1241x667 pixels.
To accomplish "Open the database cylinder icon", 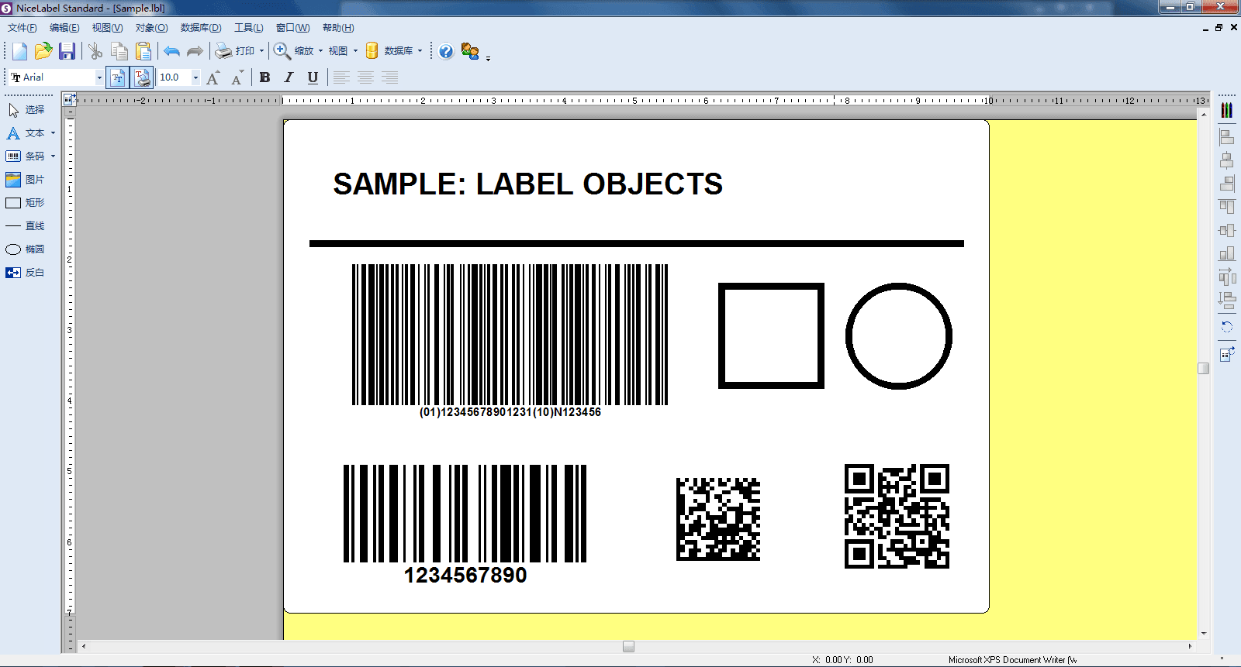I will (372, 51).
